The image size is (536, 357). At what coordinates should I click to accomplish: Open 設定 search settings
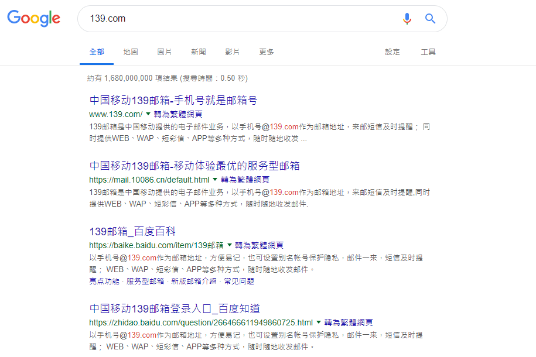point(392,52)
